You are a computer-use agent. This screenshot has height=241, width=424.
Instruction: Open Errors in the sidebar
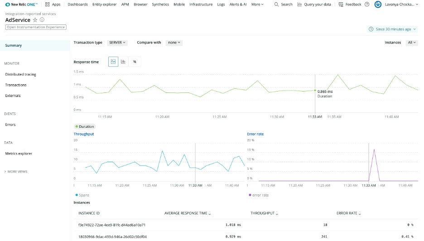click(x=10, y=125)
